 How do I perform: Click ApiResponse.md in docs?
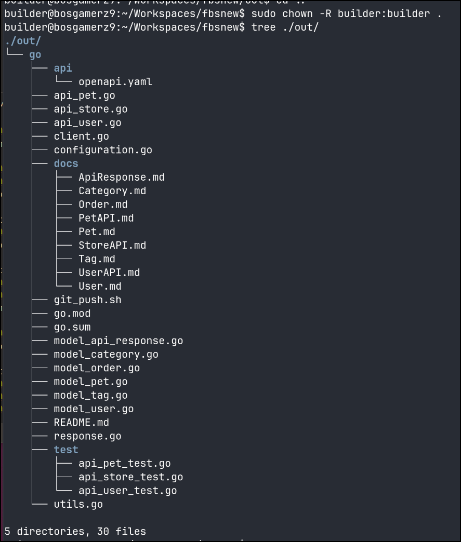(x=122, y=178)
